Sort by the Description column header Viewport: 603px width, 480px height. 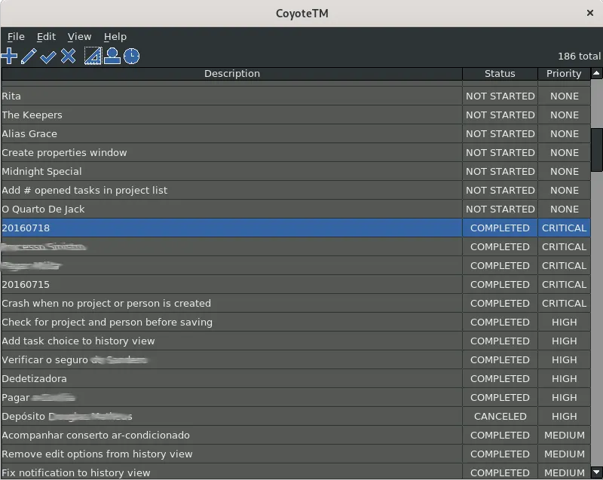tap(232, 73)
